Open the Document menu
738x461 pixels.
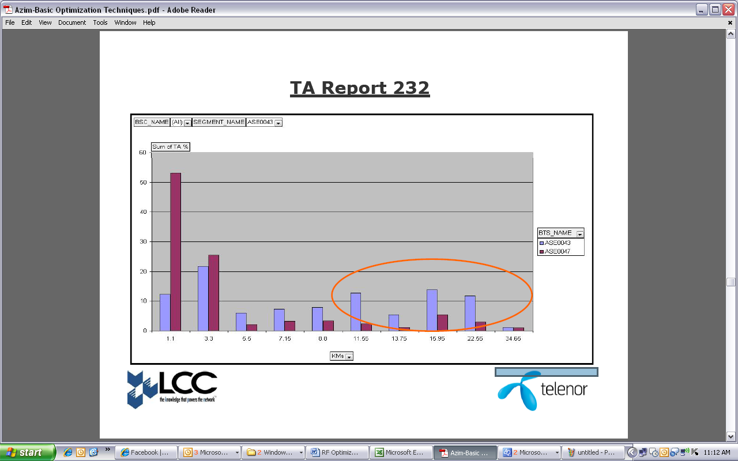[x=72, y=22]
